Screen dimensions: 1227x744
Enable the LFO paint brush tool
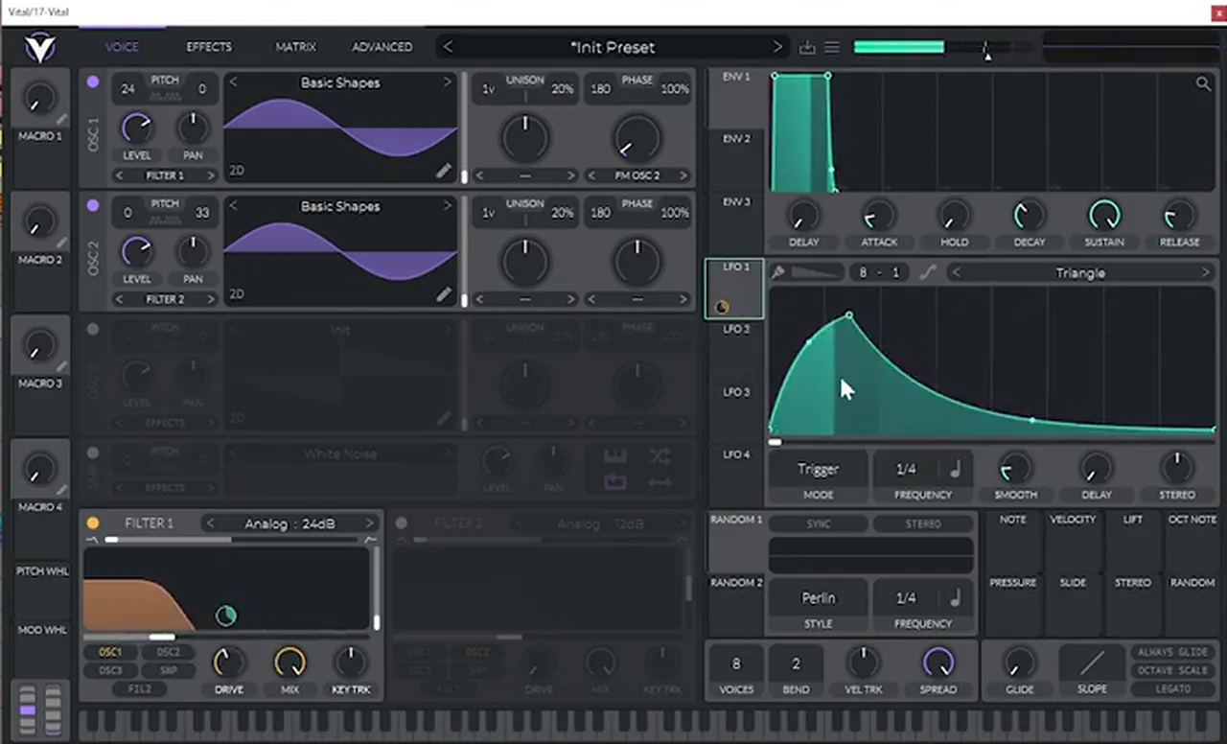778,273
